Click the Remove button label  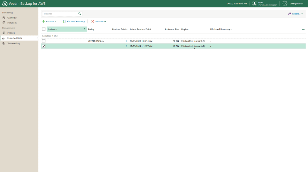[x=99, y=21]
